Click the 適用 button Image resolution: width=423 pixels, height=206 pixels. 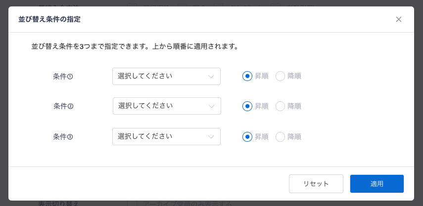coord(376,184)
